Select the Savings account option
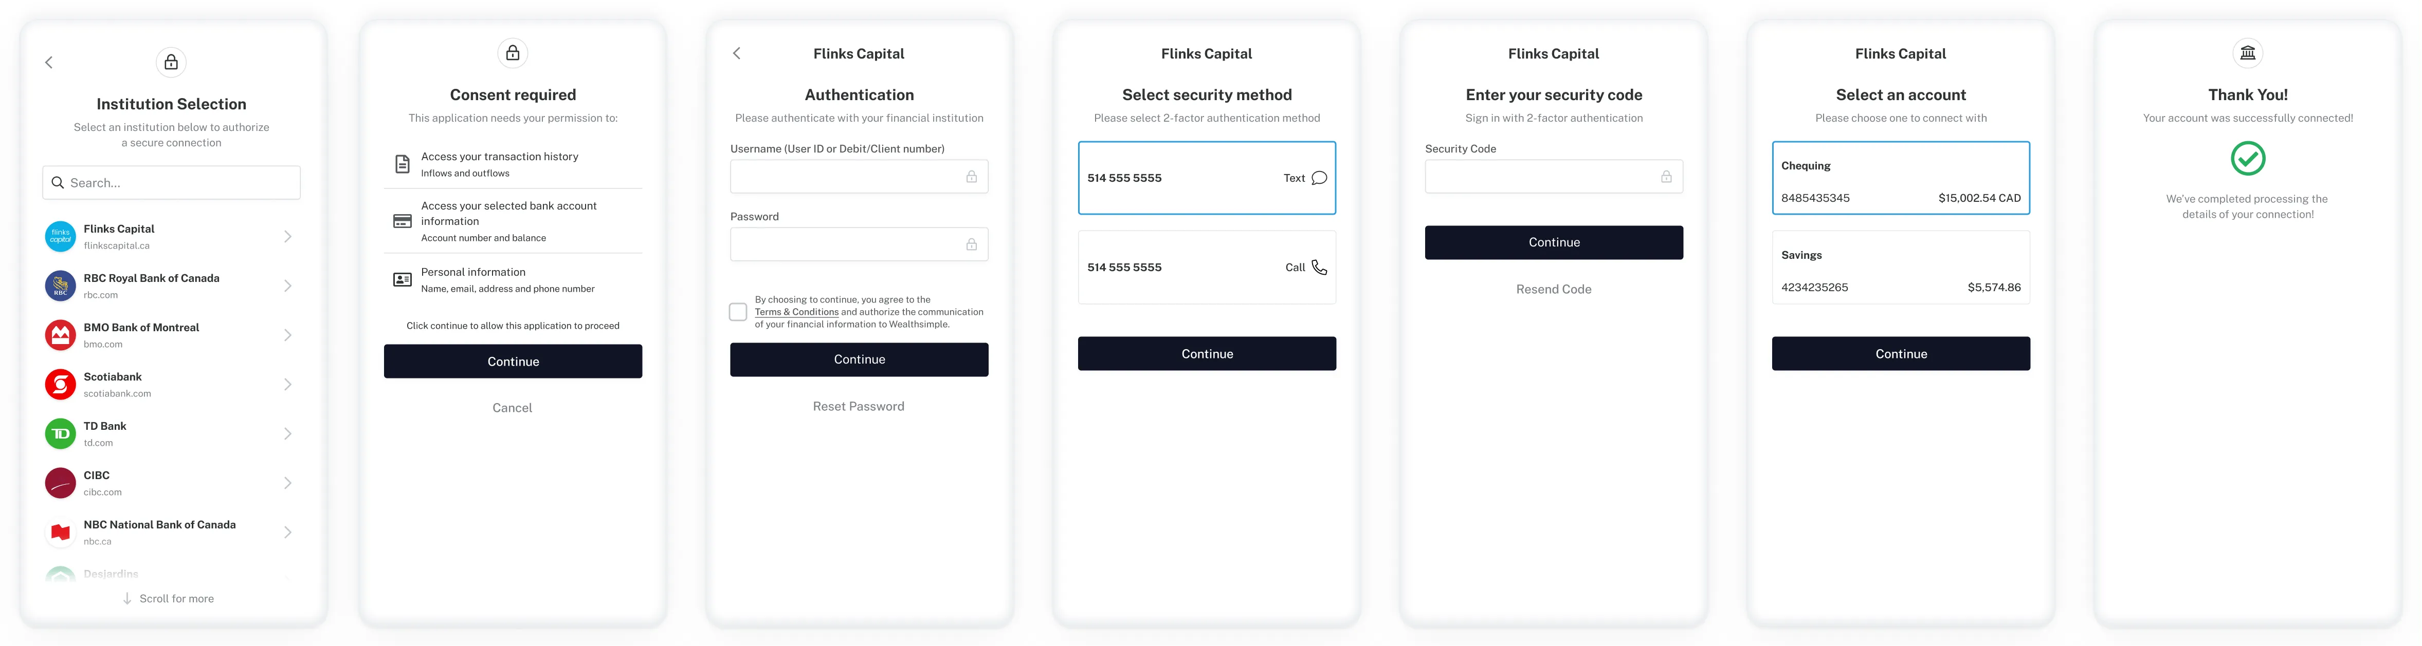This screenshot has height=646, width=2422. point(1900,267)
